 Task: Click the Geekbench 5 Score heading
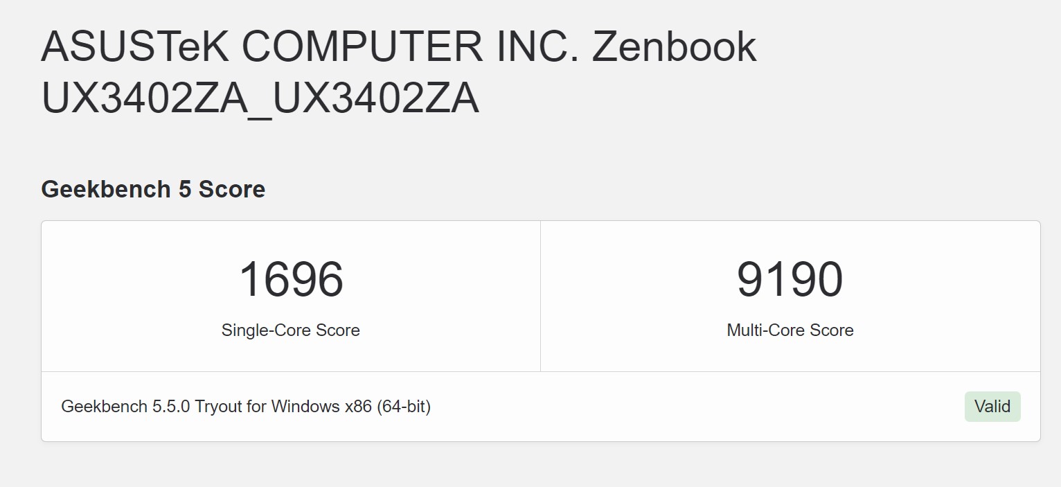153,189
